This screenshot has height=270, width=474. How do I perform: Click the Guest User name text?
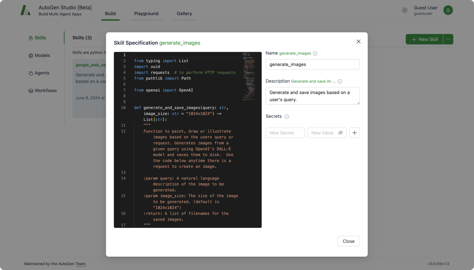point(426,8)
